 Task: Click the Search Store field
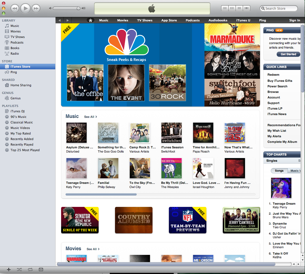point(279,8)
